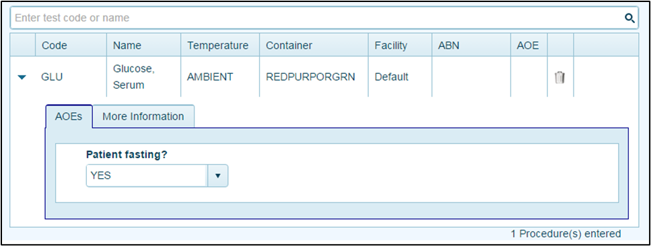Collapse the GLU row details triangle
The image size is (651, 246).
[x=22, y=77]
